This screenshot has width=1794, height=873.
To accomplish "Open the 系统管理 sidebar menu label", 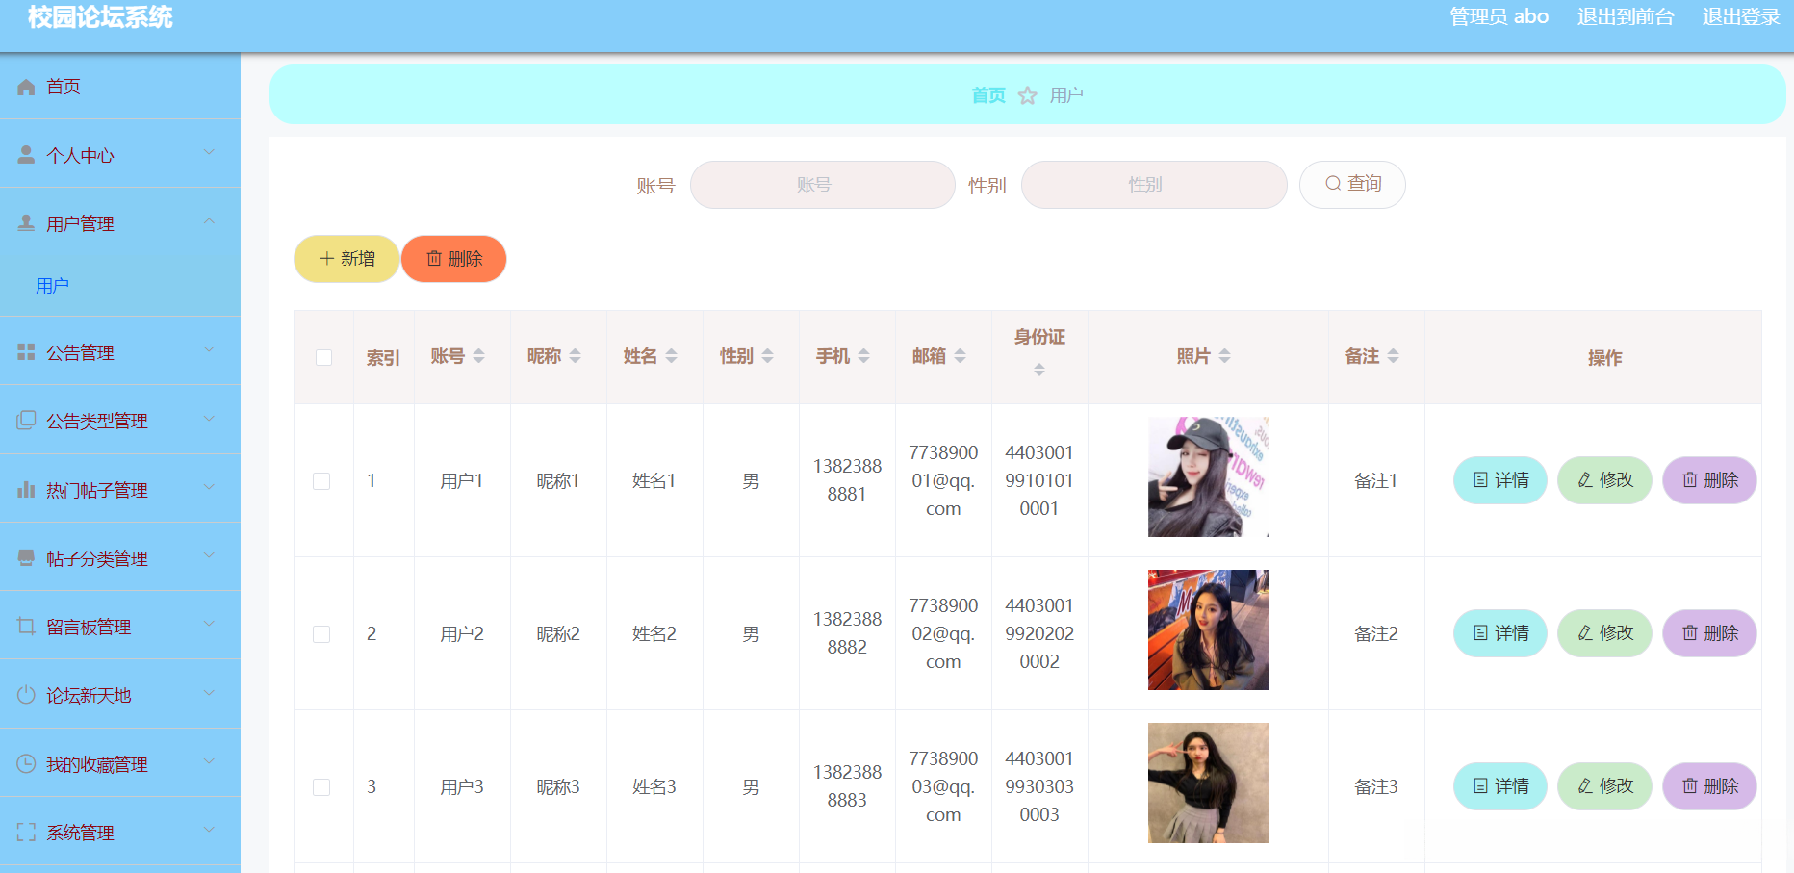I will [x=80, y=834].
